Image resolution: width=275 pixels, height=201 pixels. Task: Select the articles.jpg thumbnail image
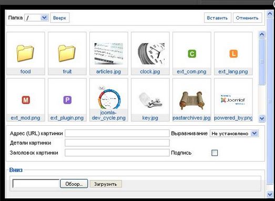pos(109,54)
